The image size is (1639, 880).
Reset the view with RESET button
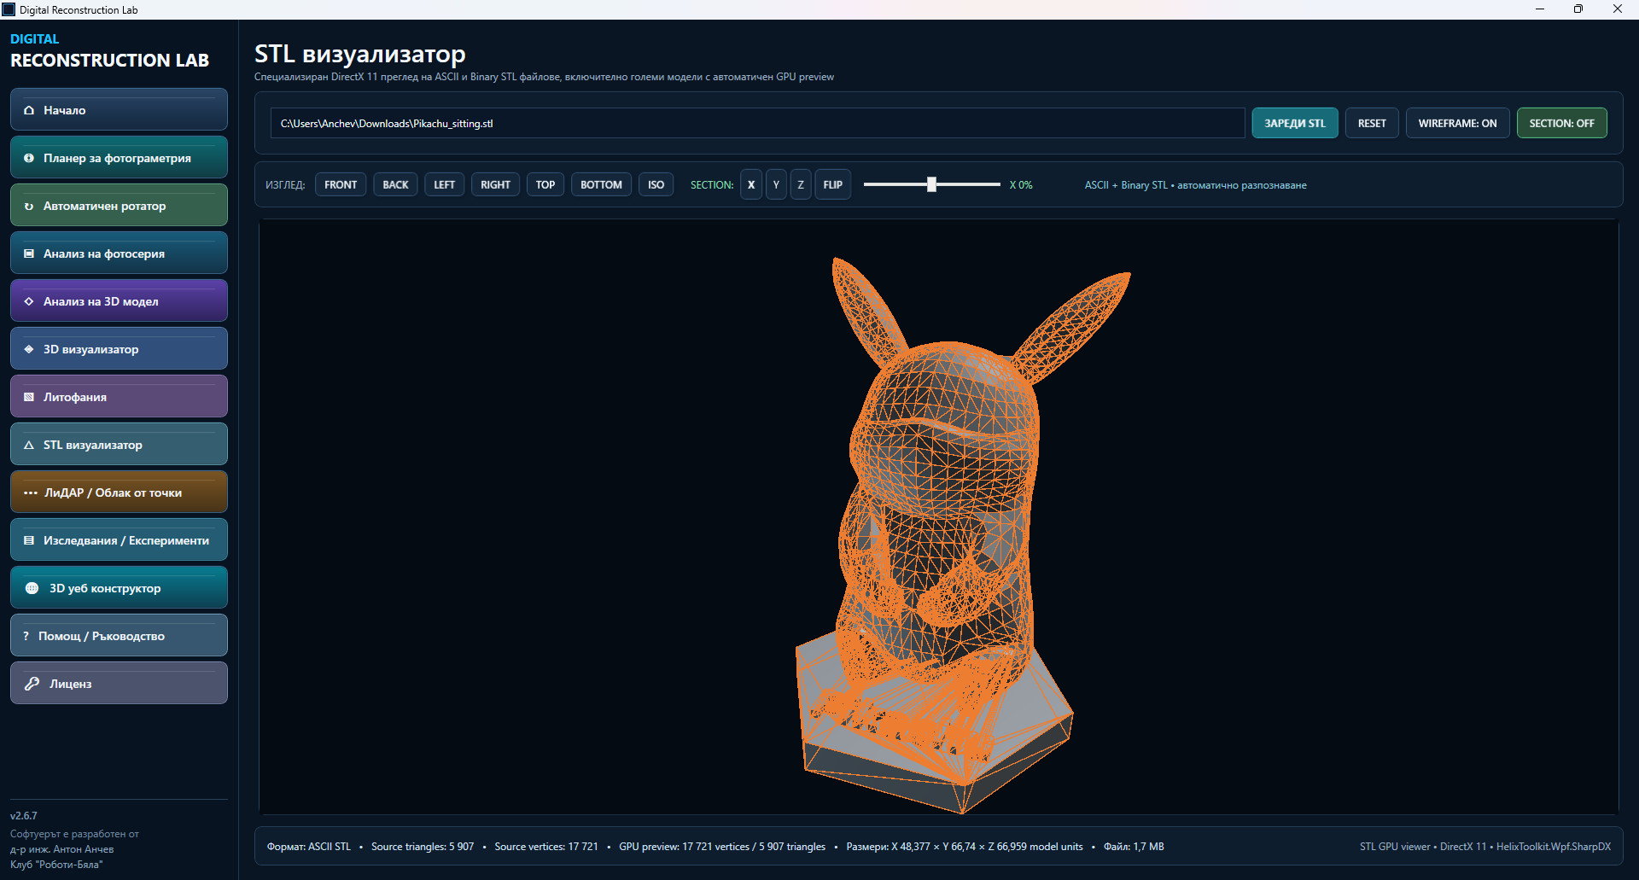click(x=1372, y=123)
